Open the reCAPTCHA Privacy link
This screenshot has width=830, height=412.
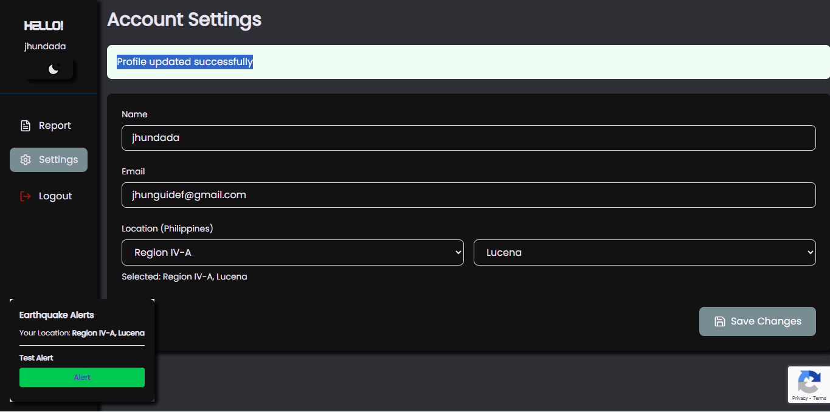[800, 398]
